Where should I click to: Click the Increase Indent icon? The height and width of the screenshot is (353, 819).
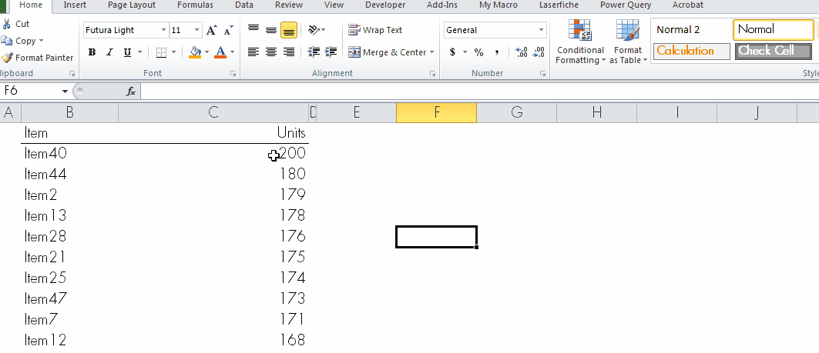[x=332, y=52]
